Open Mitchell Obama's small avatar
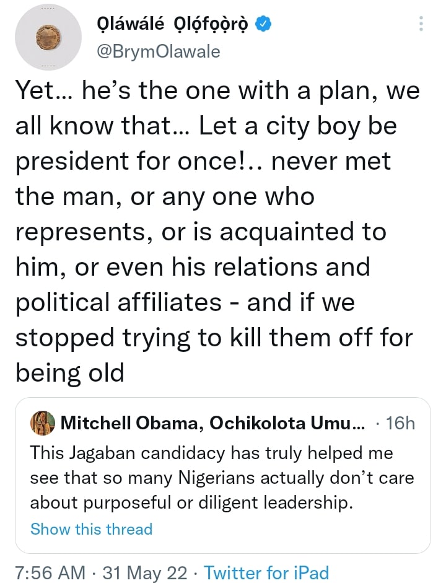Screen dimensions: 446x583 (43, 423)
